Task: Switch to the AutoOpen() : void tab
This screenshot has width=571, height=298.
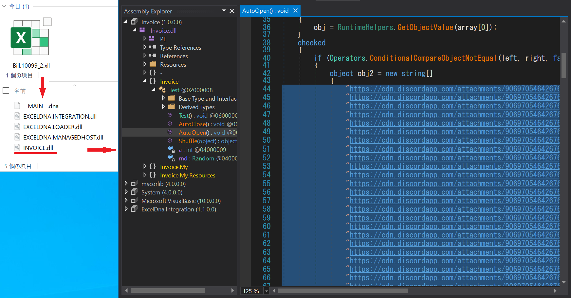Action: (x=265, y=11)
